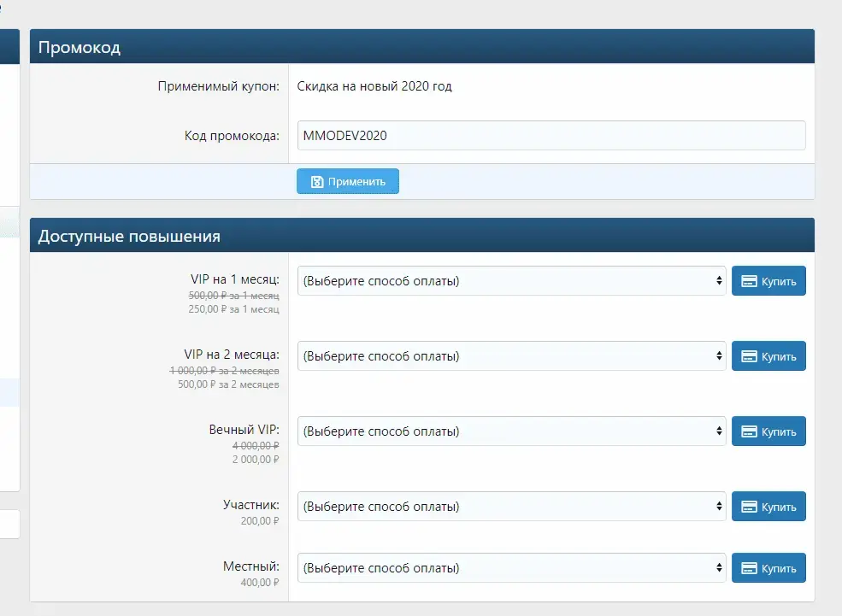Click the discounted price 2 000,00 ₽
The image size is (842, 616).
[256, 460]
